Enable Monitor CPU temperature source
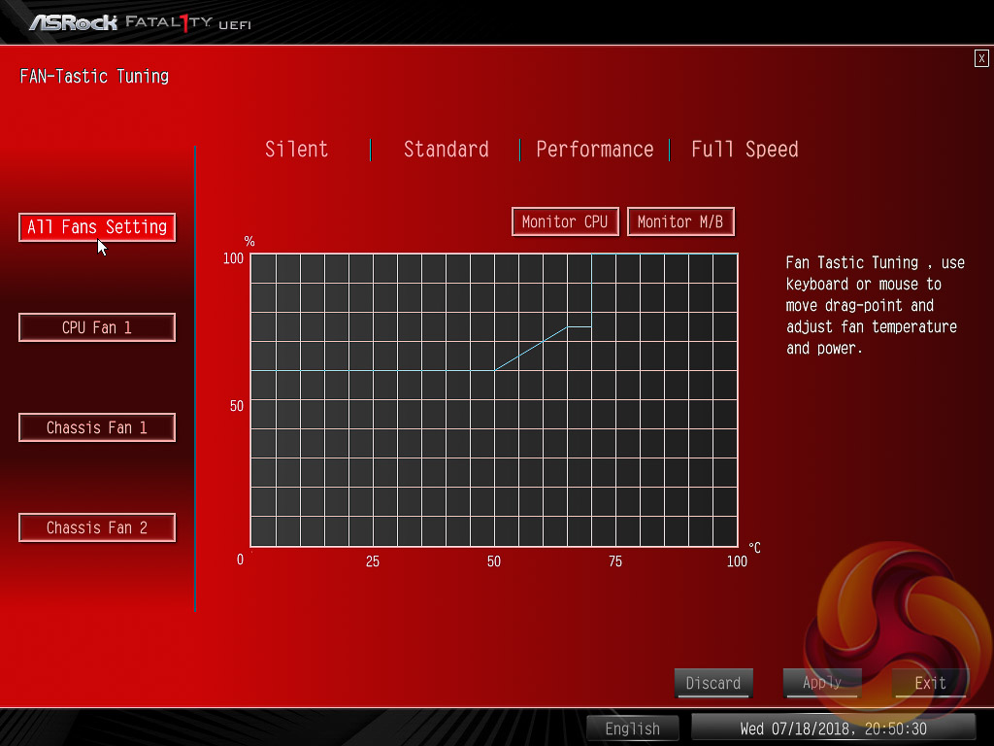This screenshot has height=746, width=994. click(564, 221)
